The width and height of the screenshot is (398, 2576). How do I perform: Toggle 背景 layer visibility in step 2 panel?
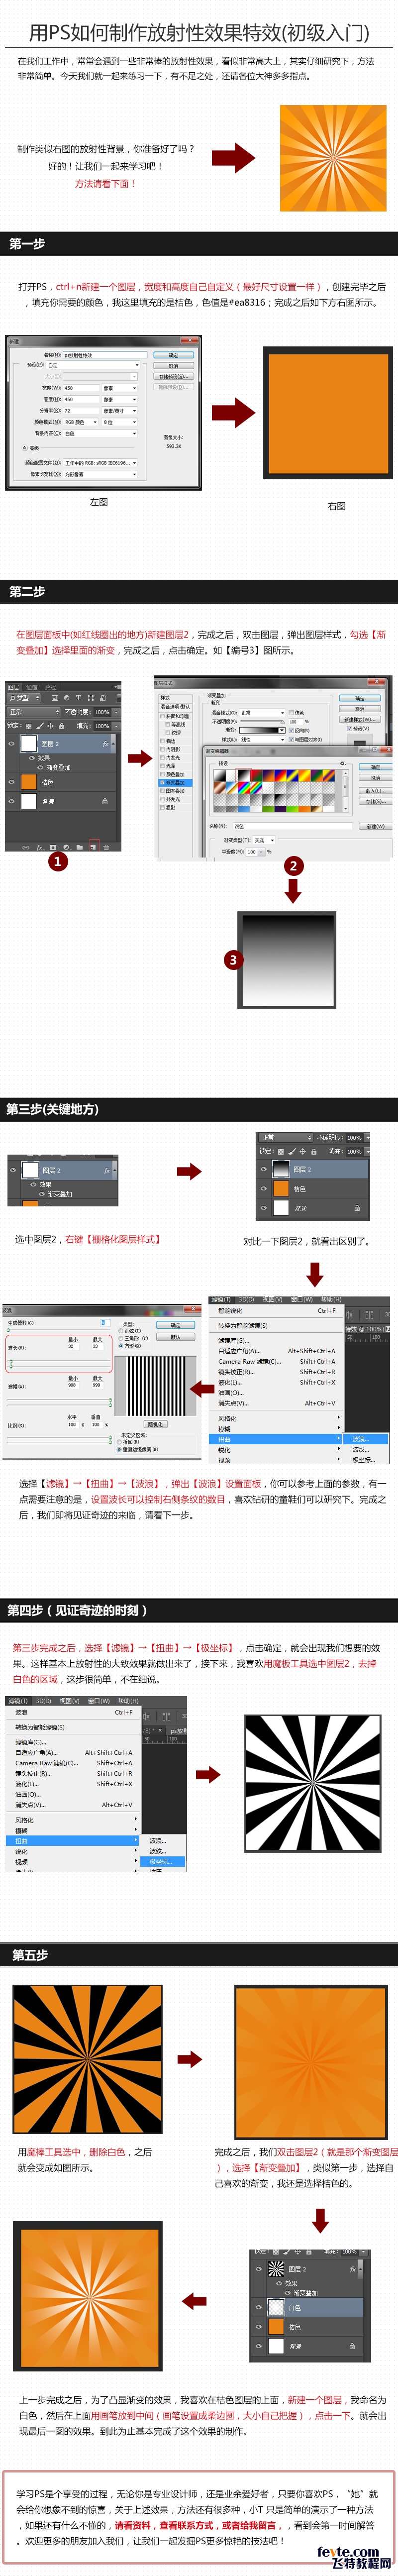click(x=11, y=801)
